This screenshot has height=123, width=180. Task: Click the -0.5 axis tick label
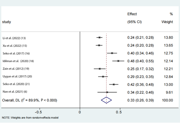pyautogui.click(x=38, y=112)
